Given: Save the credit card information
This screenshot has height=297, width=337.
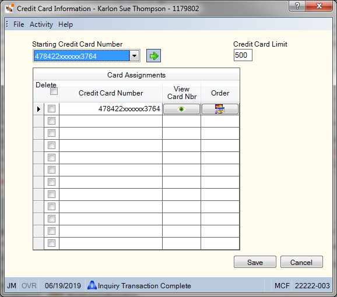Looking at the screenshot, I should pyautogui.click(x=255, y=262).
